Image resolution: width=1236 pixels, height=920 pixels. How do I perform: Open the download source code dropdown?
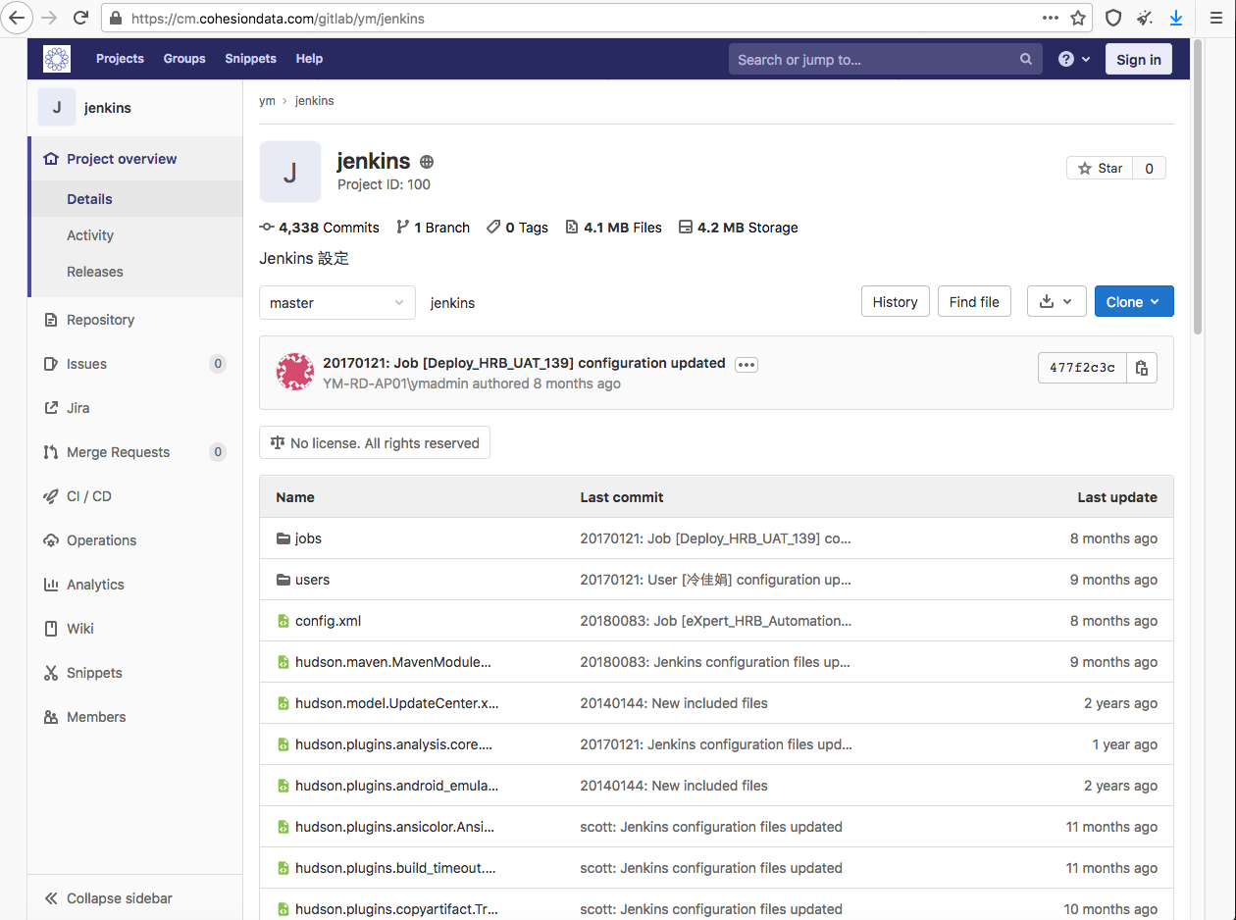point(1056,302)
